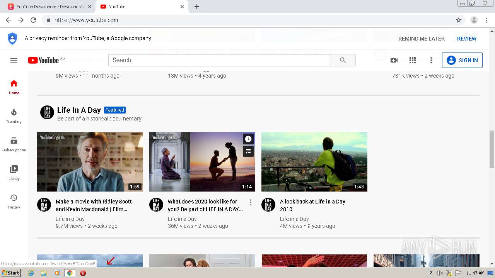Viewport: 495px width, 278px height.
Task: Reload the page
Action: click(x=33, y=20)
